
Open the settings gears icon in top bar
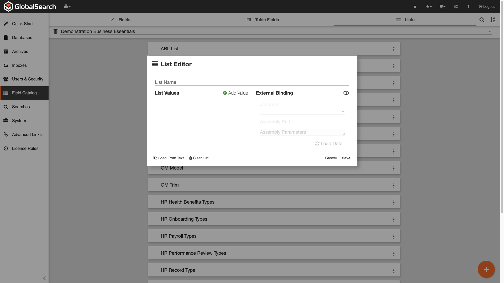pos(456,7)
